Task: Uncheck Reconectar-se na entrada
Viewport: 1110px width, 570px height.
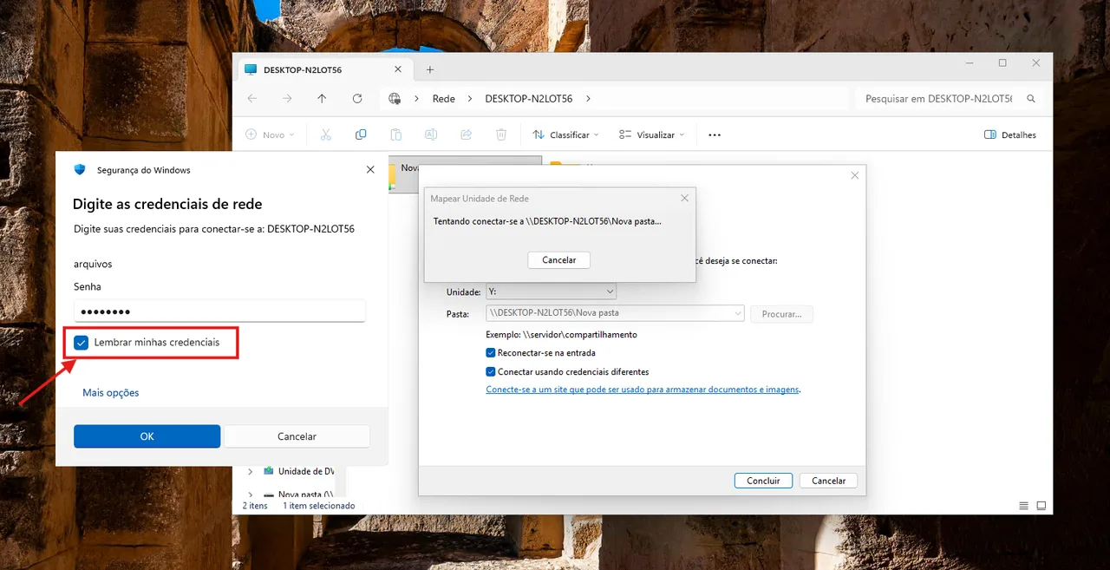Action: coord(491,353)
